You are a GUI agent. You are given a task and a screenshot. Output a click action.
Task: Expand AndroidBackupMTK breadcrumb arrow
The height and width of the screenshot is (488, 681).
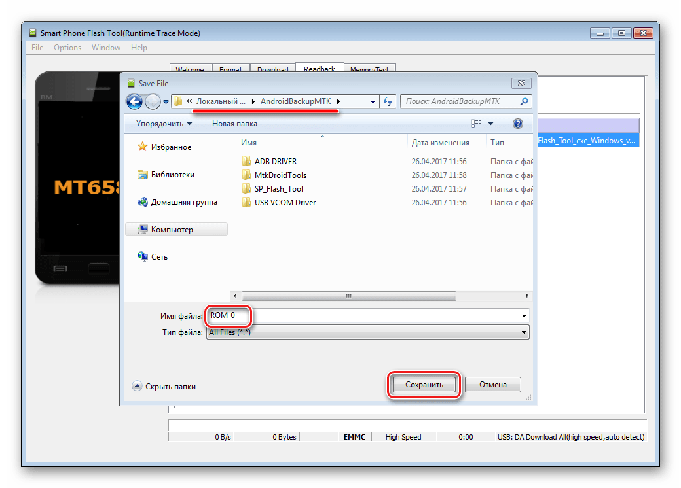click(x=339, y=101)
